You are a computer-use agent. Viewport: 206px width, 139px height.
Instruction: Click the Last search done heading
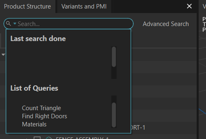pyautogui.click(x=38, y=39)
